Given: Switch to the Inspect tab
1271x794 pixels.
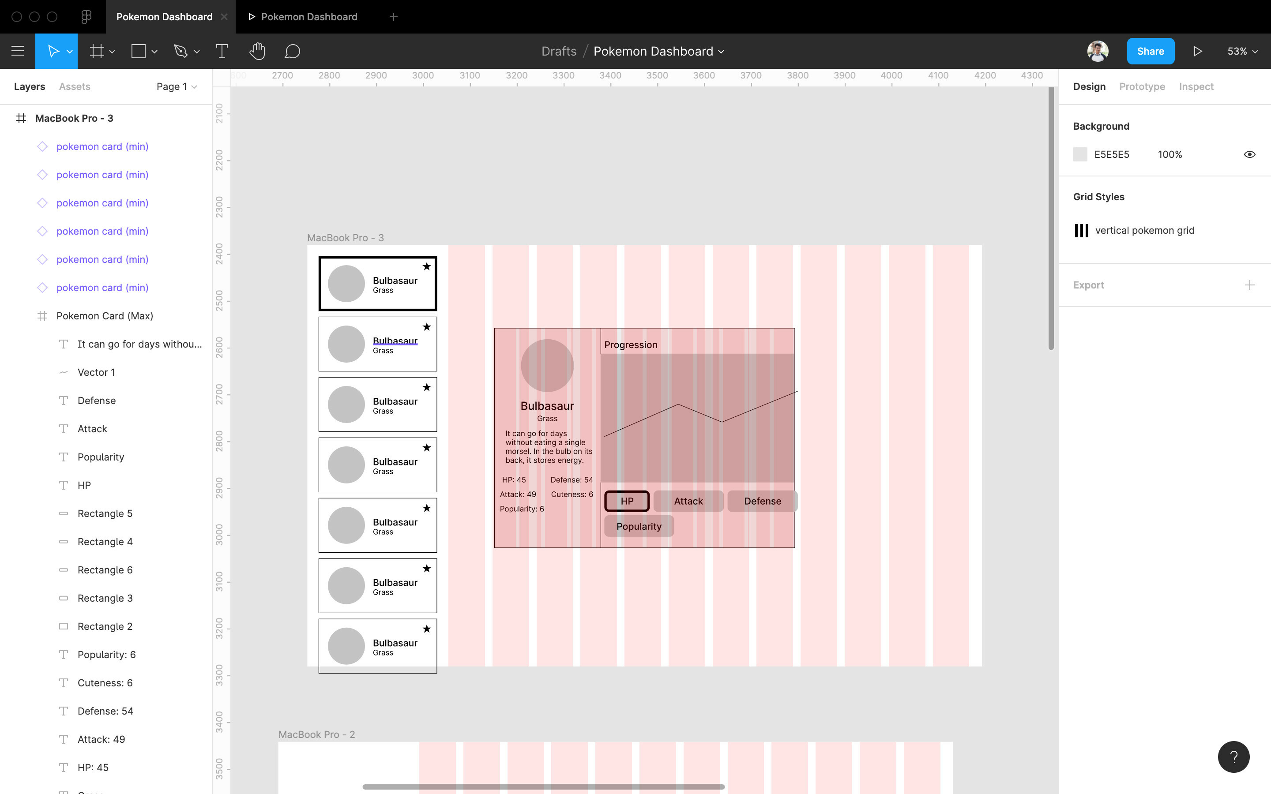Looking at the screenshot, I should (1196, 86).
